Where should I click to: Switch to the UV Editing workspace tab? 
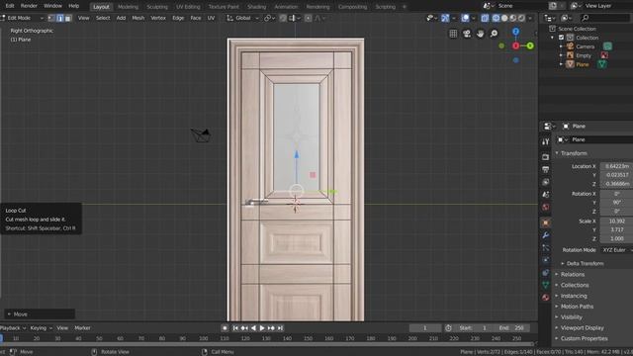188,7
